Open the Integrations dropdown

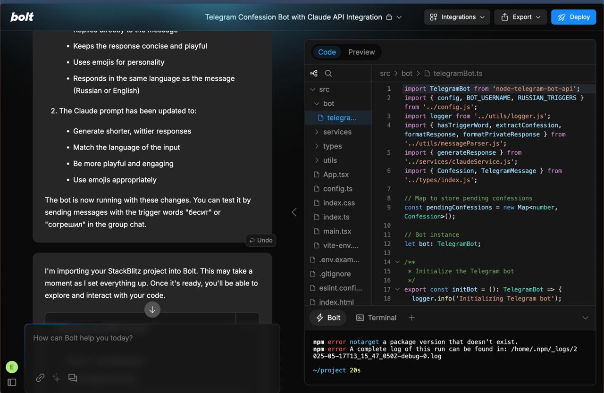tap(457, 17)
